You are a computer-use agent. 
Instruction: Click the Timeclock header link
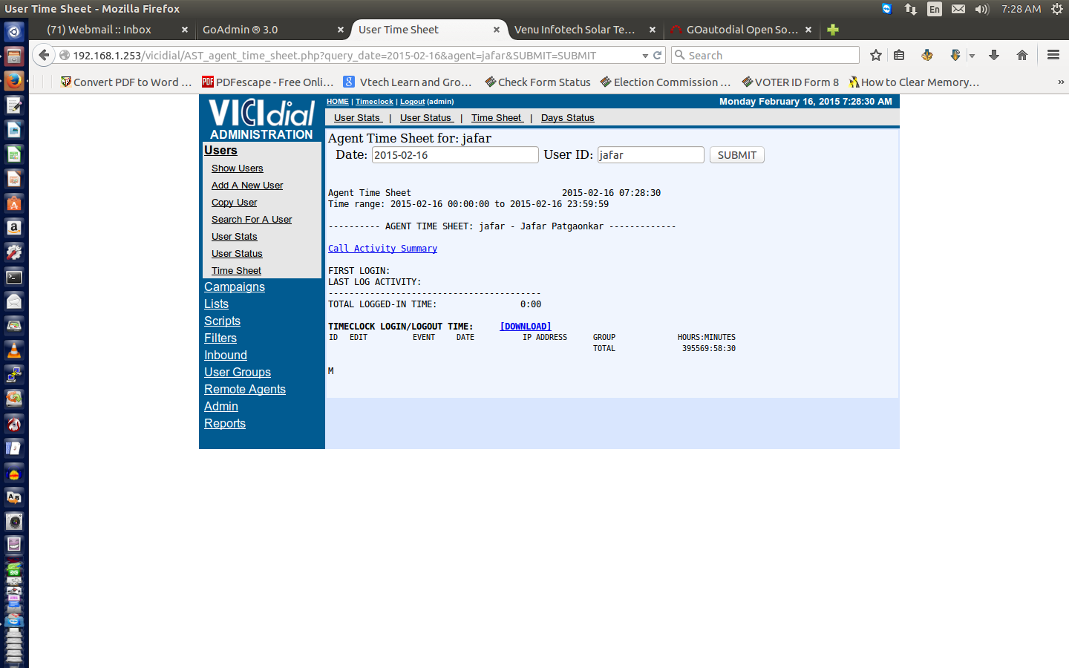pyautogui.click(x=374, y=102)
